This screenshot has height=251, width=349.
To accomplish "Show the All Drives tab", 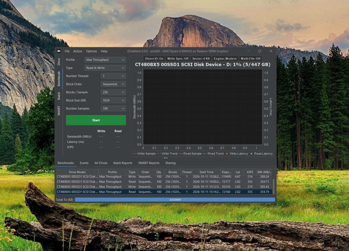I will tap(101, 163).
